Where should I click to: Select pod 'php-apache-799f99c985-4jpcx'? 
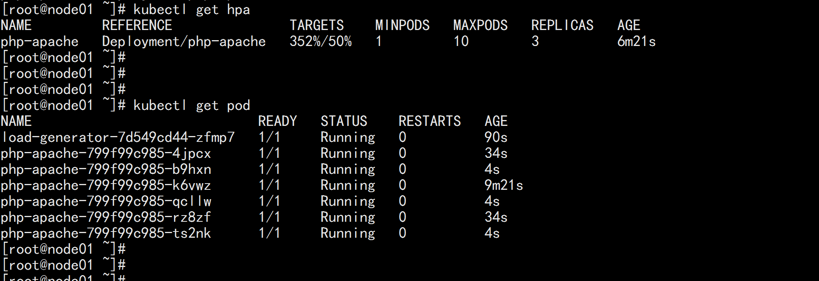point(106,153)
